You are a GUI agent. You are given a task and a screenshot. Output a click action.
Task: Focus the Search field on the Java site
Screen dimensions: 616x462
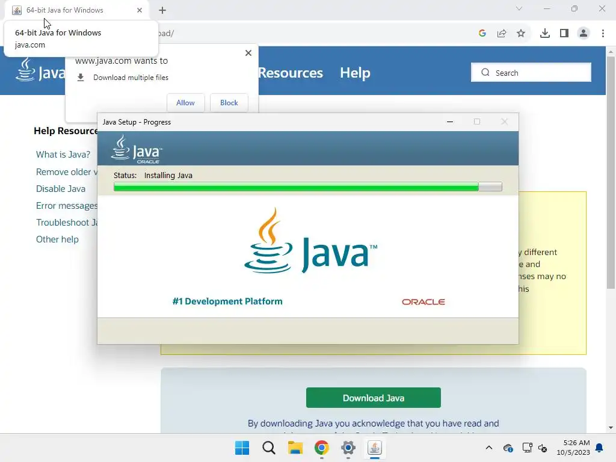click(x=531, y=73)
